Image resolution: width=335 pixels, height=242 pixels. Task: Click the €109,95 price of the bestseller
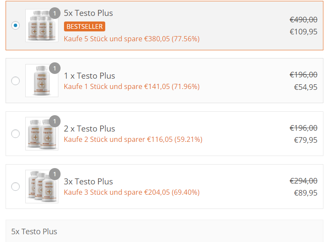(x=303, y=32)
